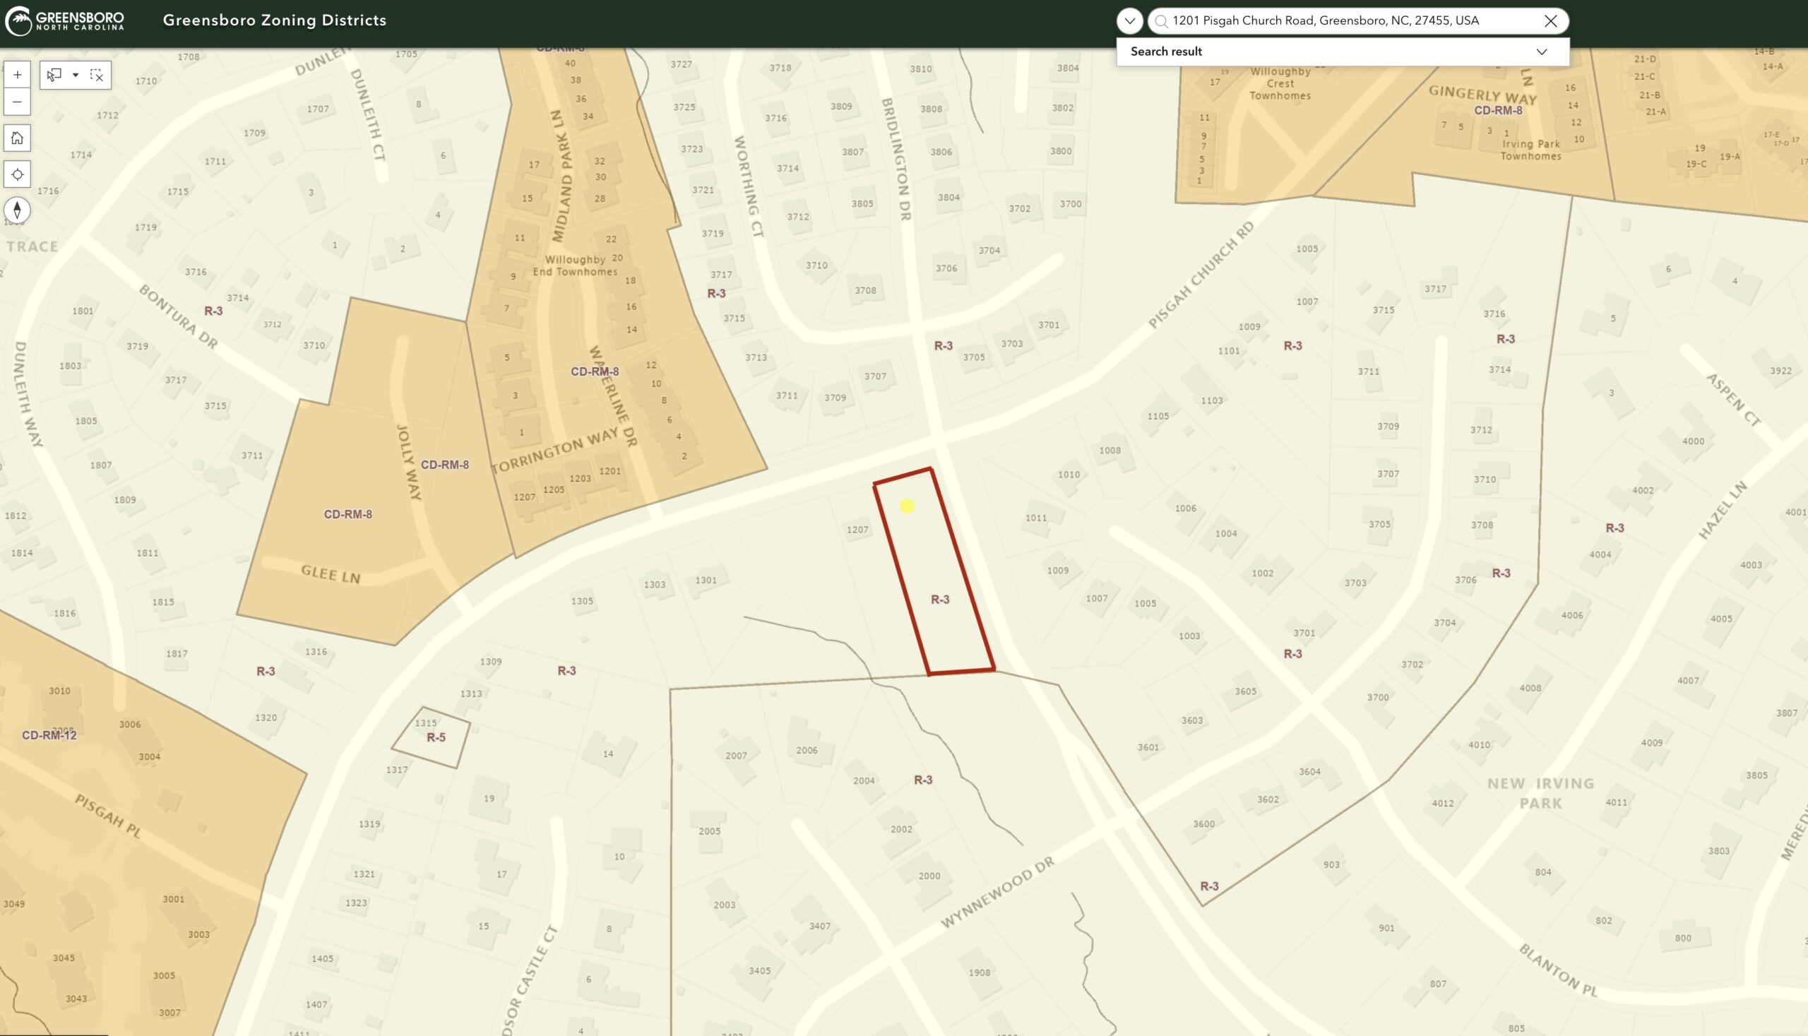The height and width of the screenshot is (1036, 1808).
Task: Clear the selection with the dashed X icon
Action: [x=97, y=75]
